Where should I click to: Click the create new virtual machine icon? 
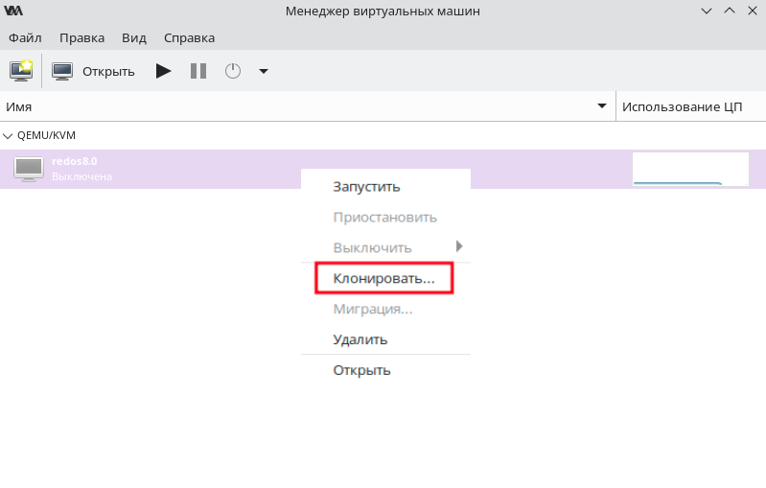[21, 71]
